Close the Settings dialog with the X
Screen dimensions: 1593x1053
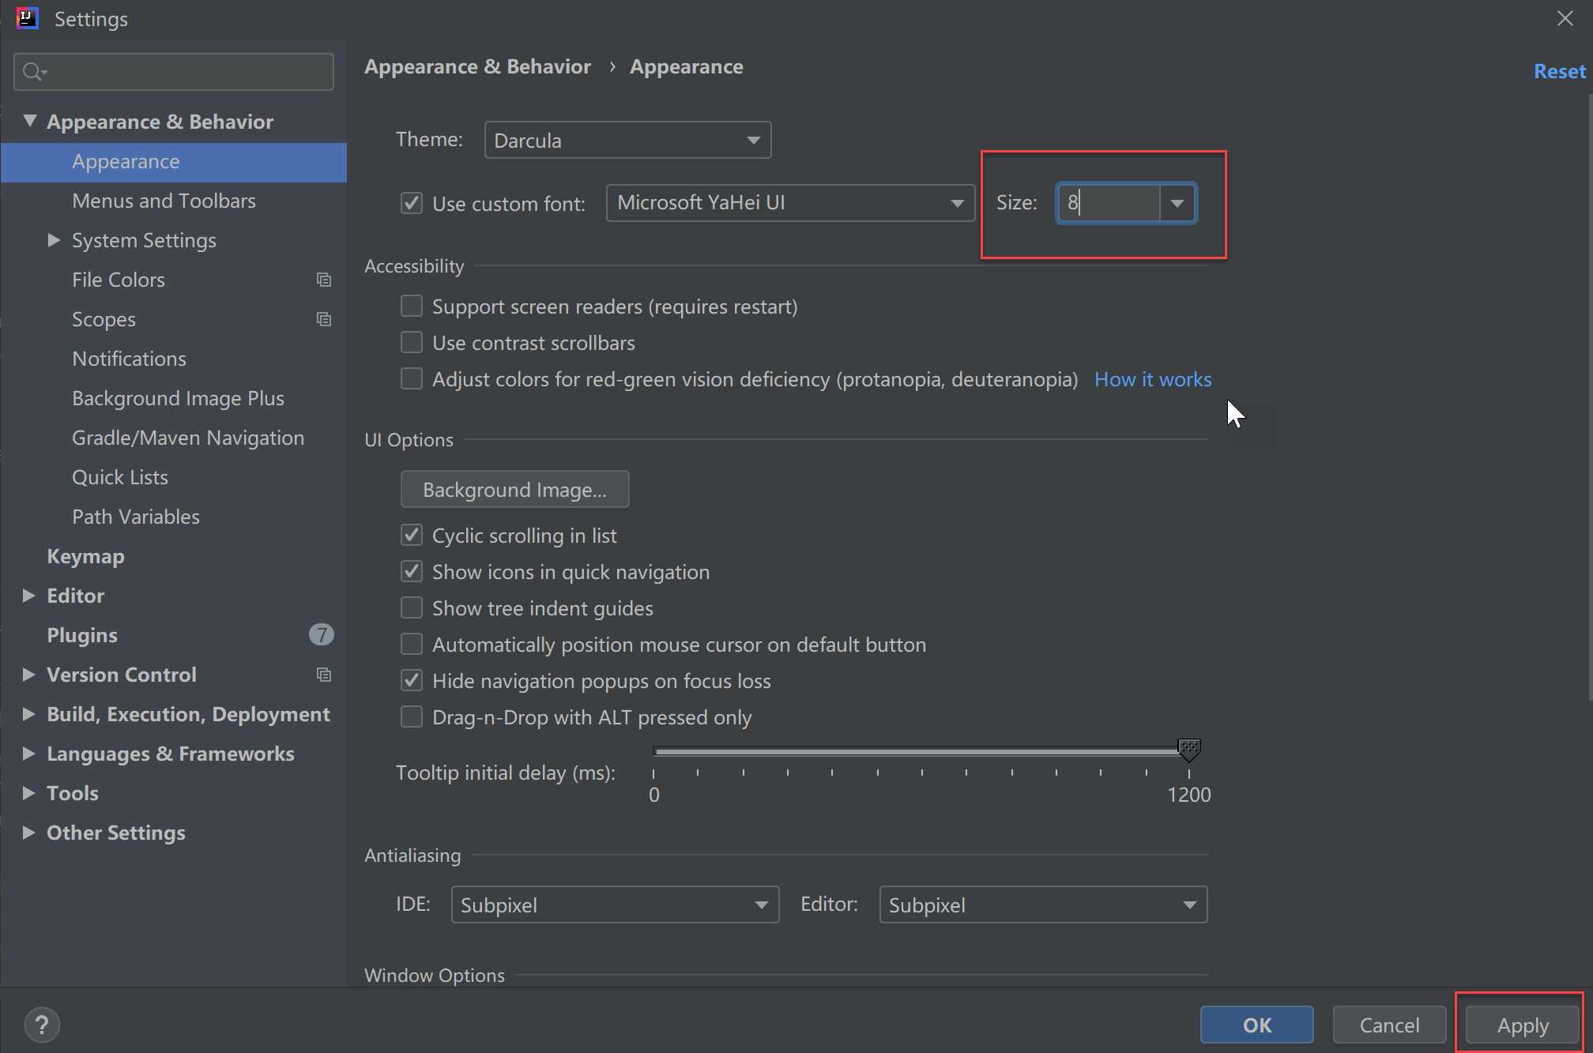tap(1565, 18)
